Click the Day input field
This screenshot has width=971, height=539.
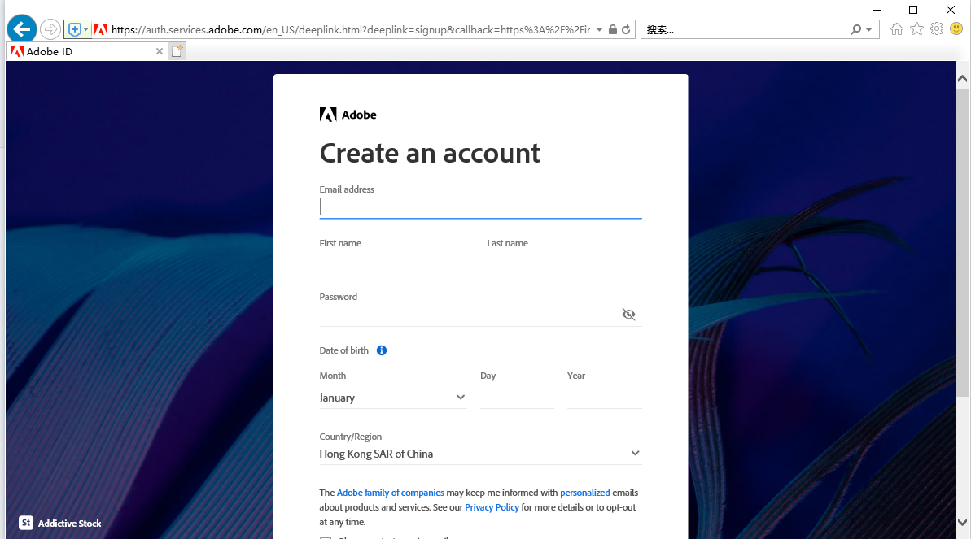coord(517,398)
